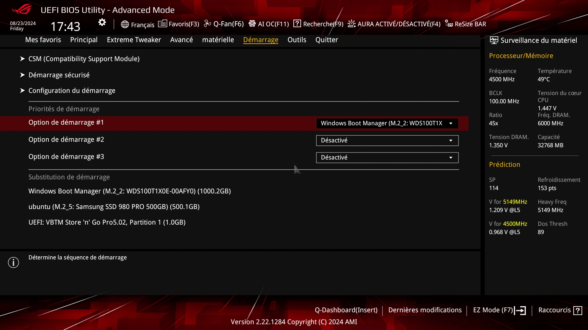Open Favoris(F3) label
Viewport: 588px width, 330px height.
click(184, 24)
